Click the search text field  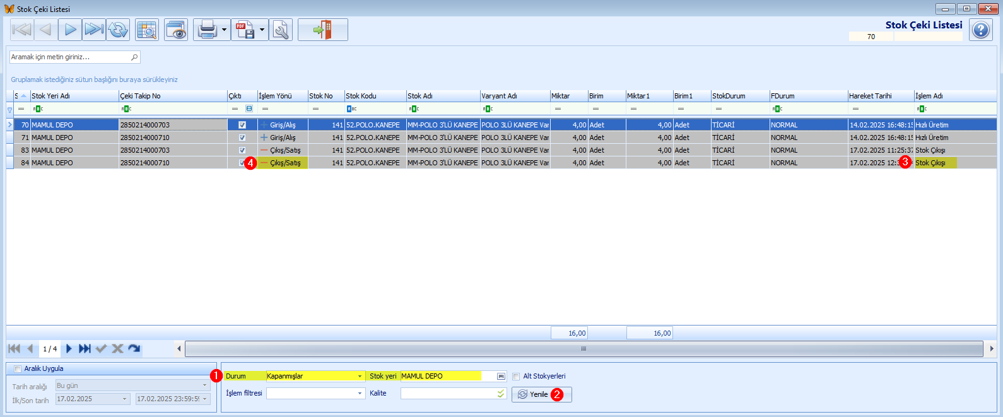pos(74,57)
